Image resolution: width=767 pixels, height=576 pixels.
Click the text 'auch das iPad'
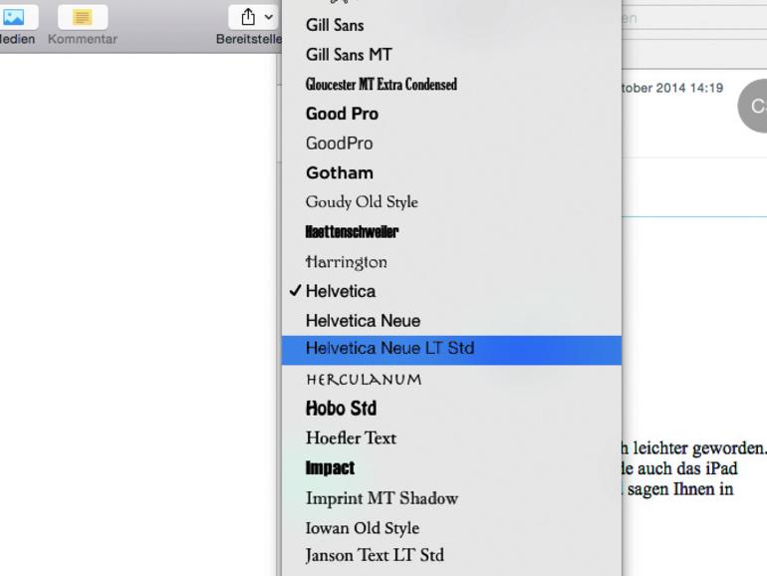pyautogui.click(x=686, y=468)
